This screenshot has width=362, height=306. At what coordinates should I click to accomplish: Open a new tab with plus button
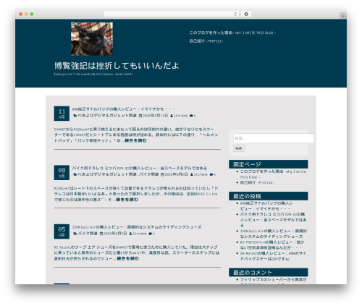point(343,16)
